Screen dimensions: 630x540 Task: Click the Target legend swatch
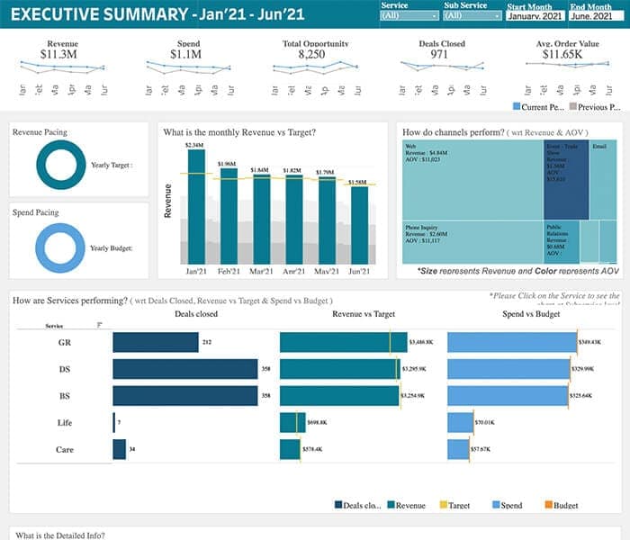444,505
